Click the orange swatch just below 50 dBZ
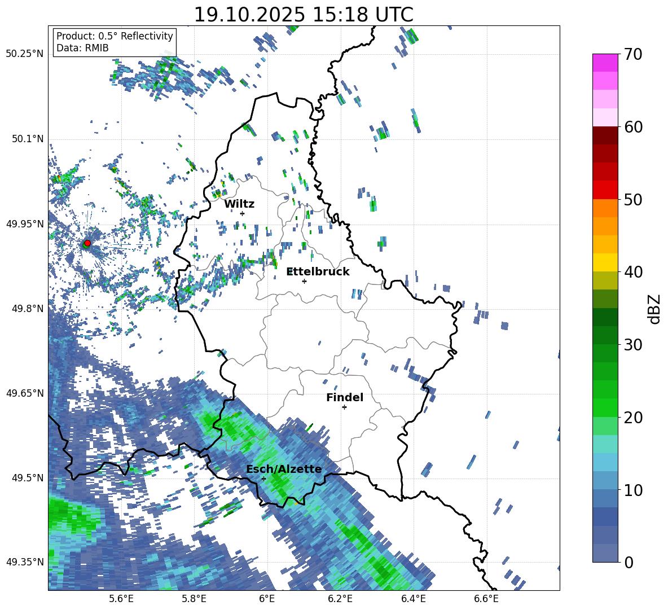 coord(605,208)
